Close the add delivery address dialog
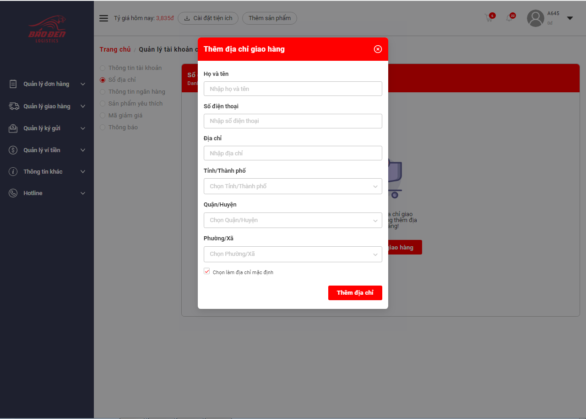 click(x=378, y=49)
